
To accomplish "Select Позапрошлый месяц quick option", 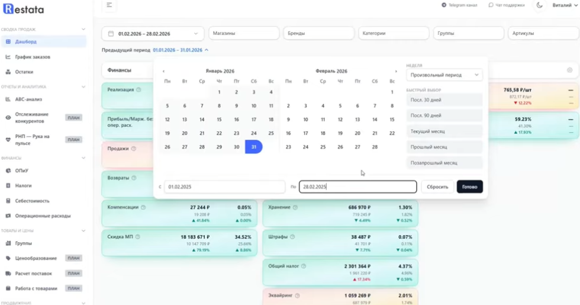I will click(444, 163).
